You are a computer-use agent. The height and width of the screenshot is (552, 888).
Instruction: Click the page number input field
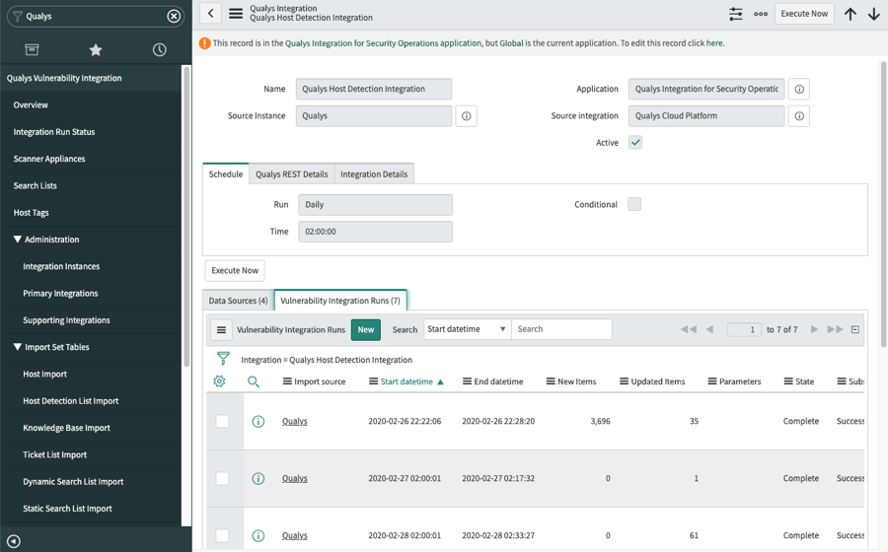pos(744,329)
